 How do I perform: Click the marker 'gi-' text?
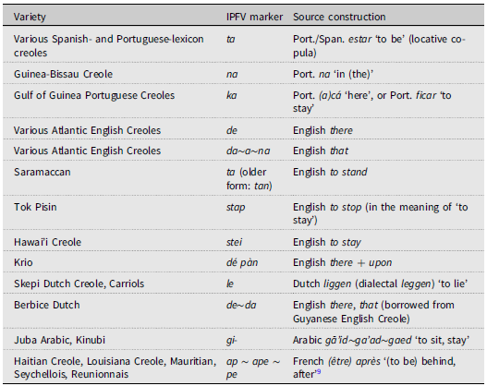click(231, 341)
